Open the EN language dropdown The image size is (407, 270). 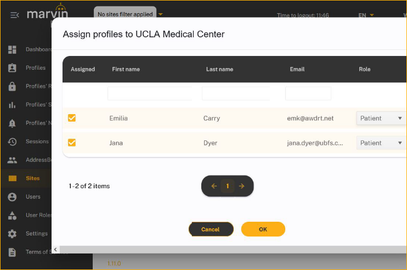[366, 15]
